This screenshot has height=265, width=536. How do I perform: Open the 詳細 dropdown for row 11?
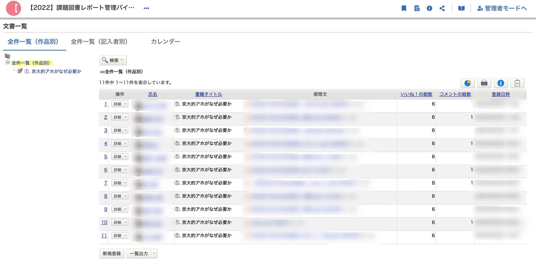125,236
